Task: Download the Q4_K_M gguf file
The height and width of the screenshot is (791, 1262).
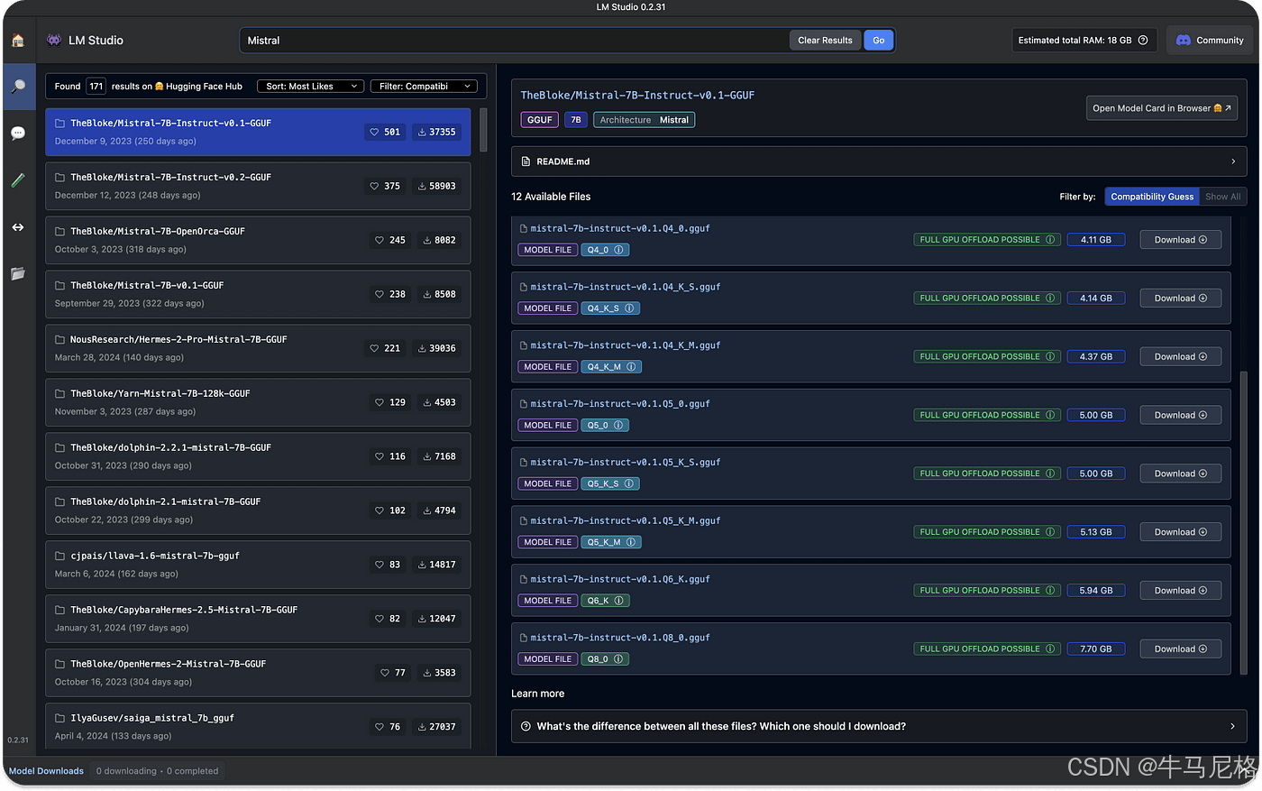Action: click(1180, 356)
